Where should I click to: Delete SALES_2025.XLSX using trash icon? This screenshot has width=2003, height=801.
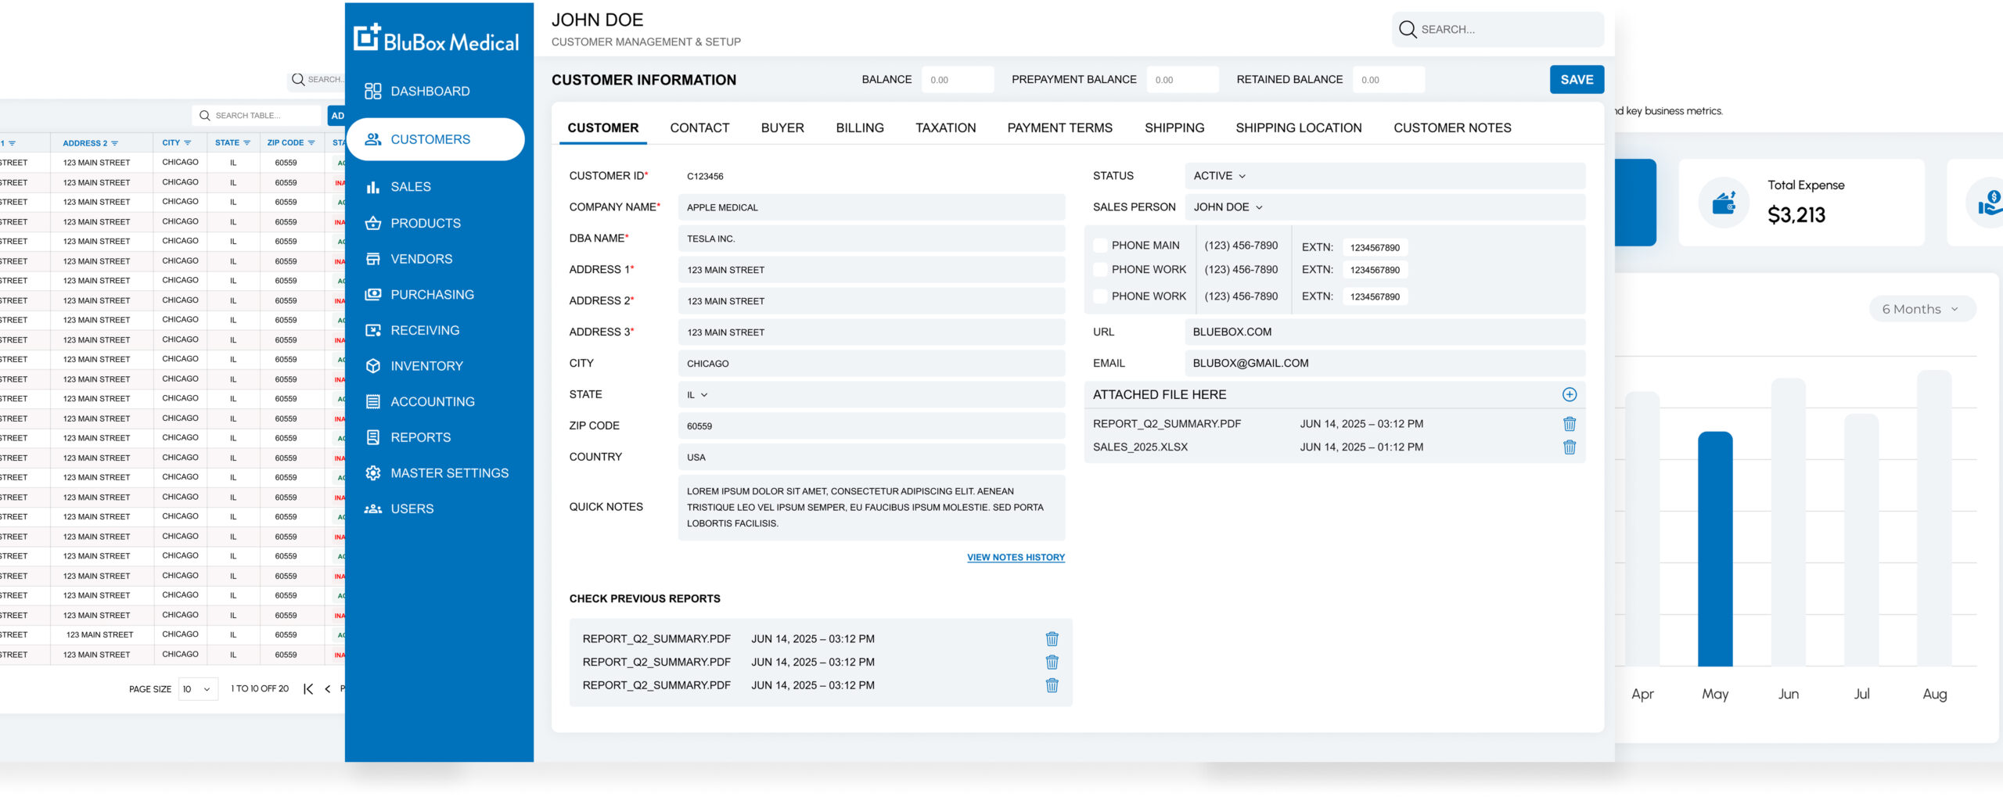[1569, 447]
